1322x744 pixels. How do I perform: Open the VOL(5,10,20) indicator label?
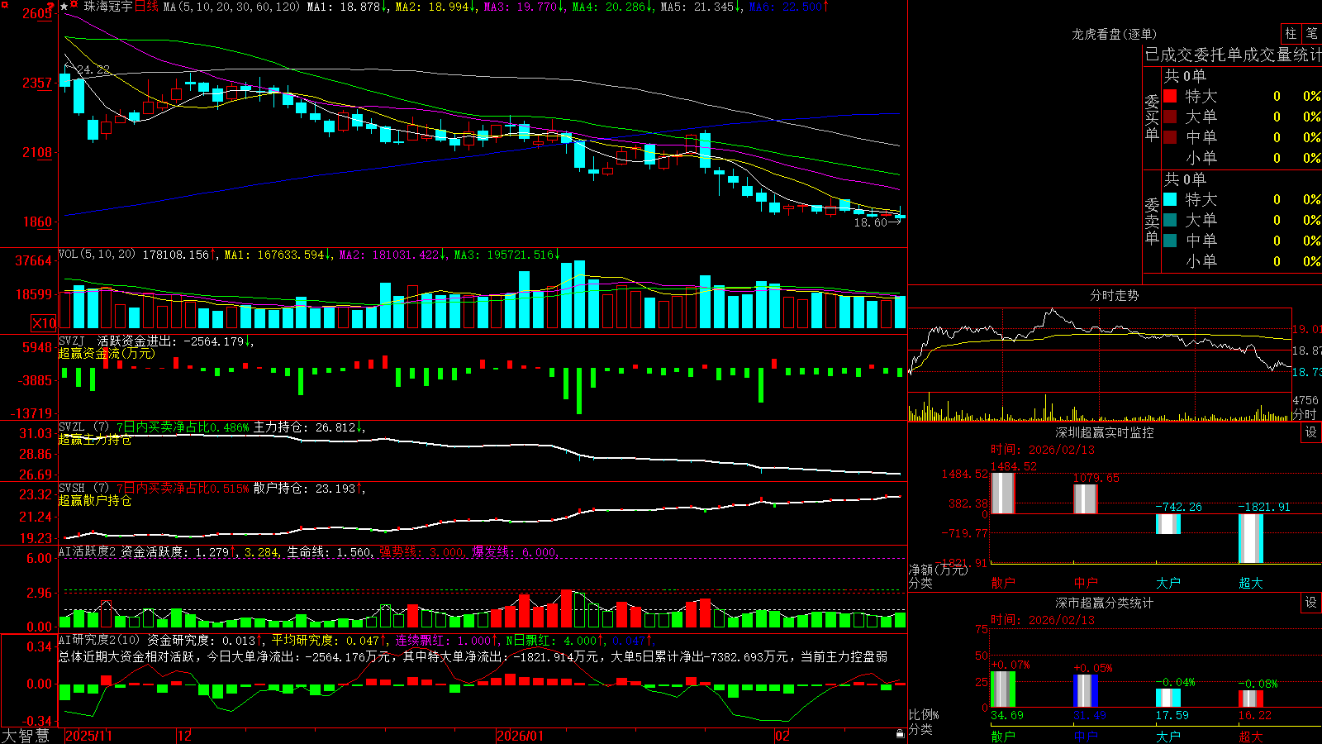[97, 255]
